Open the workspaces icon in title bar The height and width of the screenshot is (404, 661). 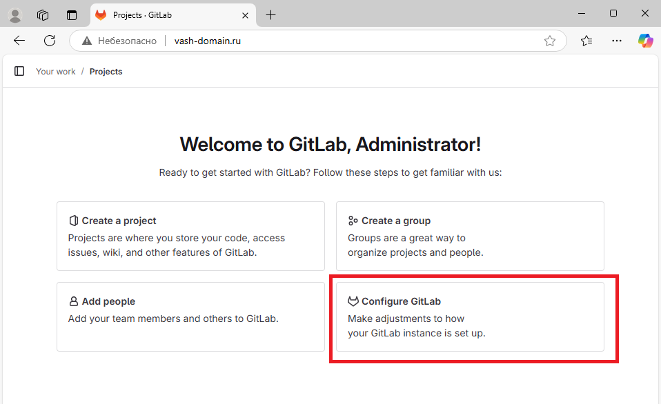43,15
